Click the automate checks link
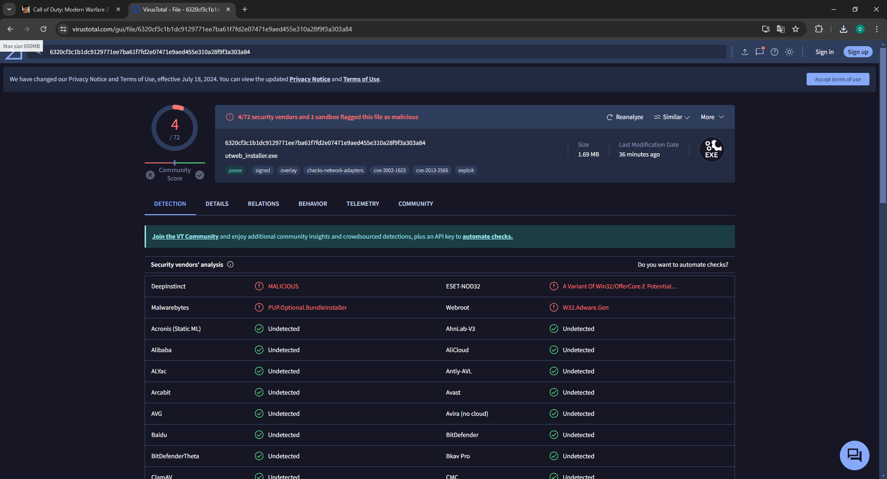887x479 pixels. (x=487, y=237)
